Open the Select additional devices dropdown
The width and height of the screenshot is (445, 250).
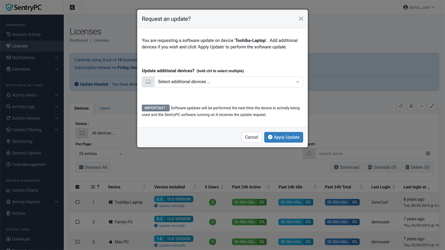(x=222, y=82)
